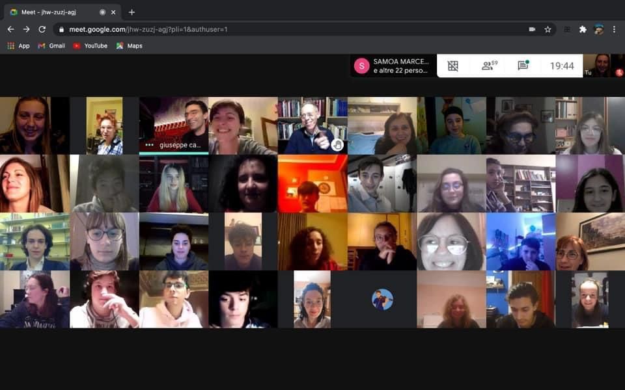Screen dimensions: 625x390
Task: Open the Maps bookmark
Action: (129, 45)
